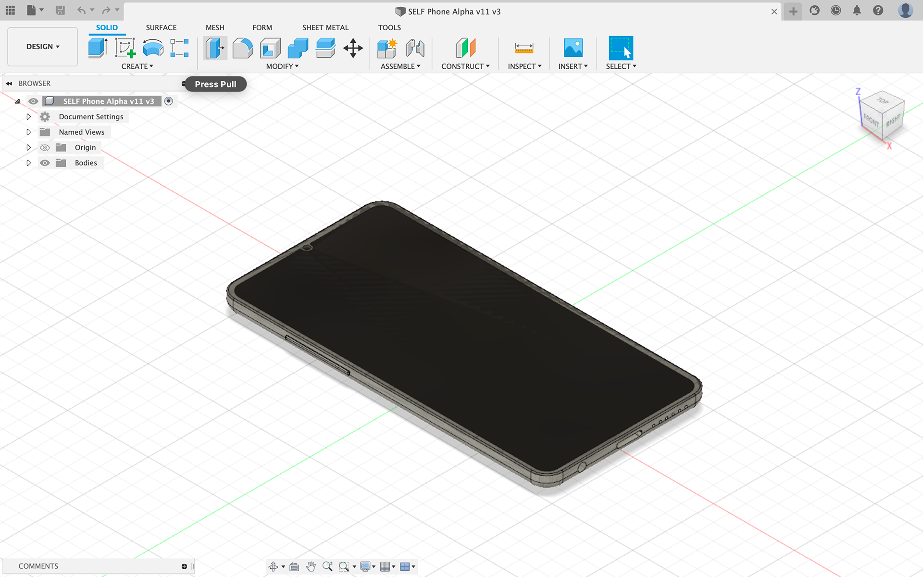
Task: Open the INSERT dropdown menu
Action: click(573, 66)
